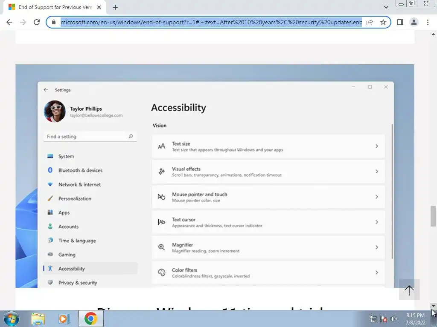Open Windows Media Player from taskbar
This screenshot has height=327, width=437.
coord(64,319)
